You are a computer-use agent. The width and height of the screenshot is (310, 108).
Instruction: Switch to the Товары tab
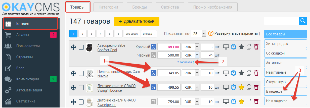coord(78,7)
